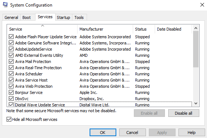Toggle Avira Real-Time Protection checkbox
This screenshot has height=138, width=207.
point(11,68)
